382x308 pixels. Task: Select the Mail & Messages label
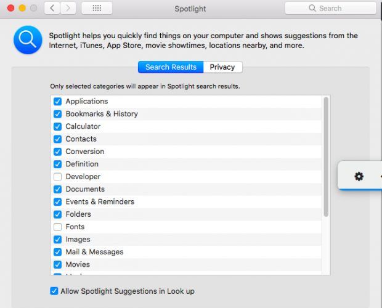coord(94,252)
